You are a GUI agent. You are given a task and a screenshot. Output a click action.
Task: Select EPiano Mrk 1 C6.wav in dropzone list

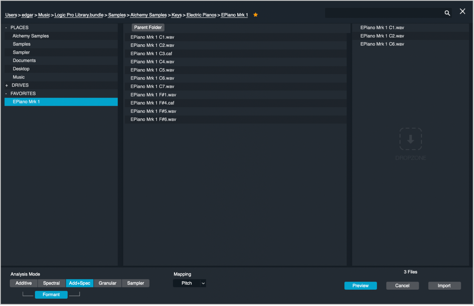(x=411, y=44)
